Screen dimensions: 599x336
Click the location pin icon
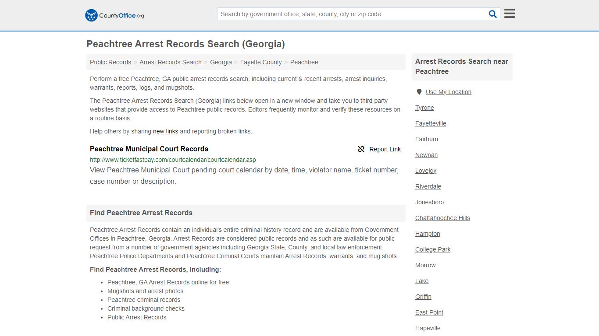tap(419, 92)
